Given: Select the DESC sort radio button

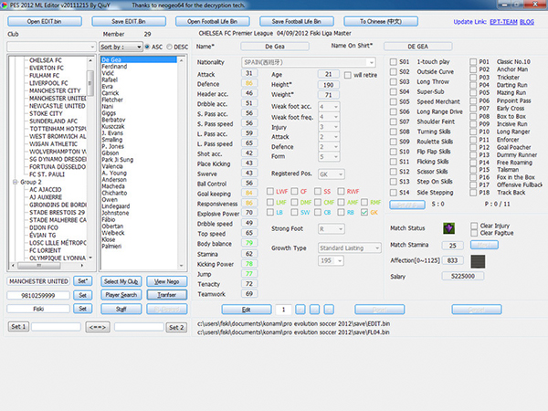Looking at the screenshot, I should (170, 47).
